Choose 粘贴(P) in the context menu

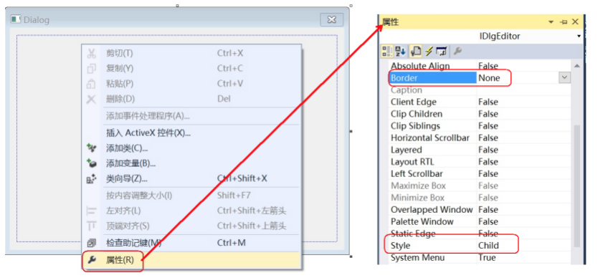(x=191, y=84)
